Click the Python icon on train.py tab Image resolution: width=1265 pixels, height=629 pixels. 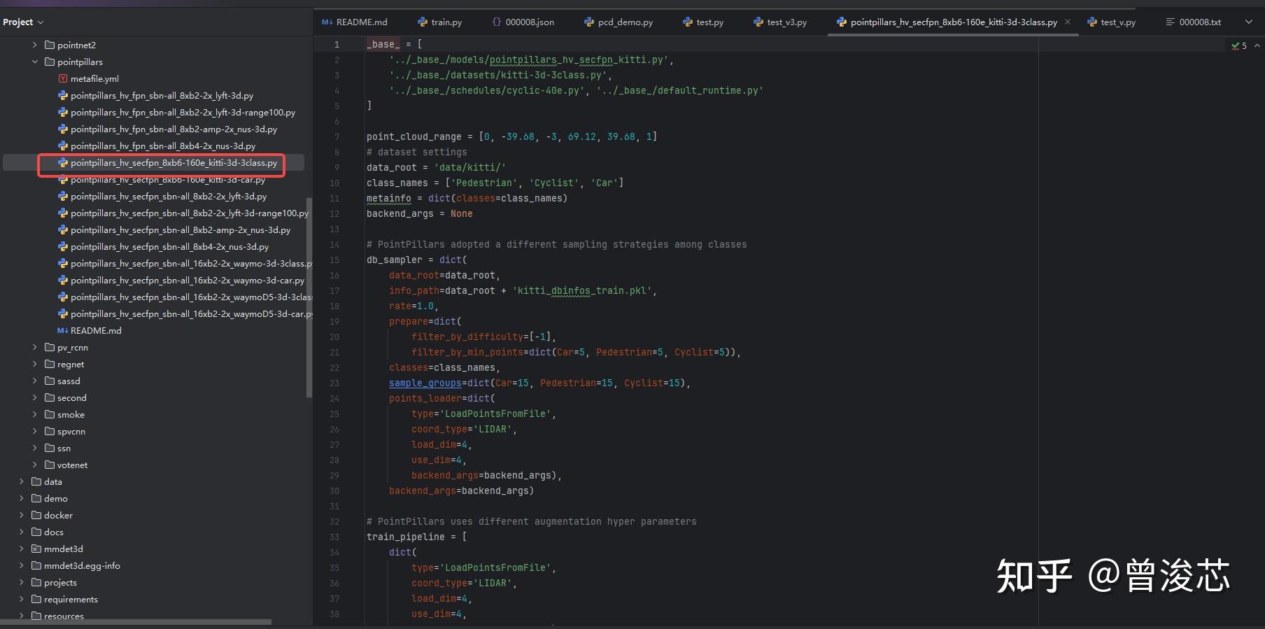point(423,22)
